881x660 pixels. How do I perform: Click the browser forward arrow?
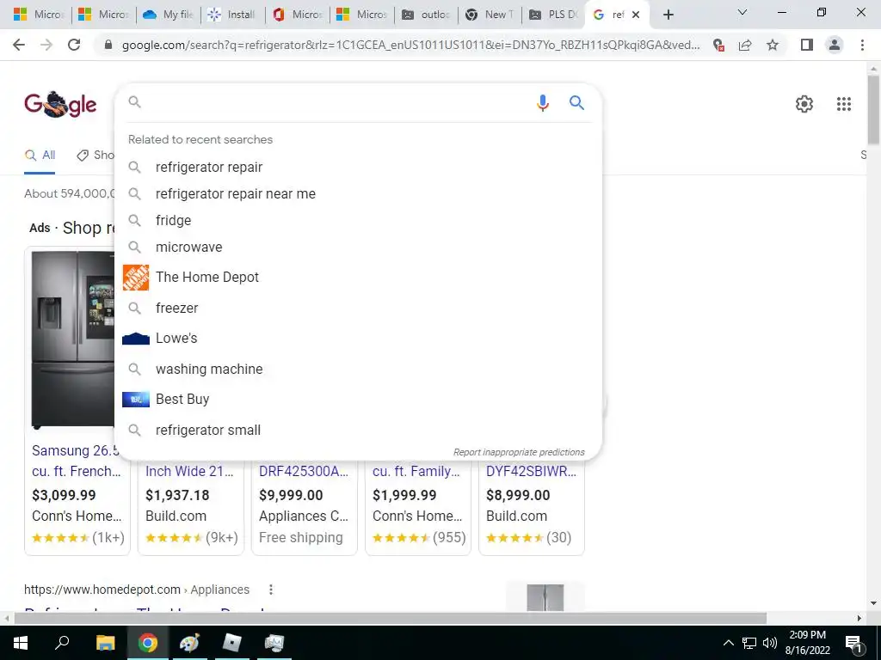(x=46, y=45)
